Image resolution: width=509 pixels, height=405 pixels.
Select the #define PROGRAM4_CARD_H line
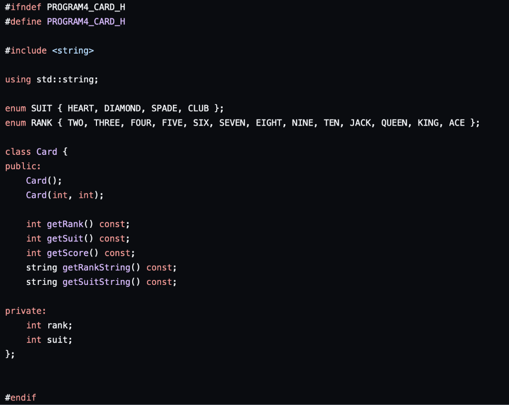[65, 21]
